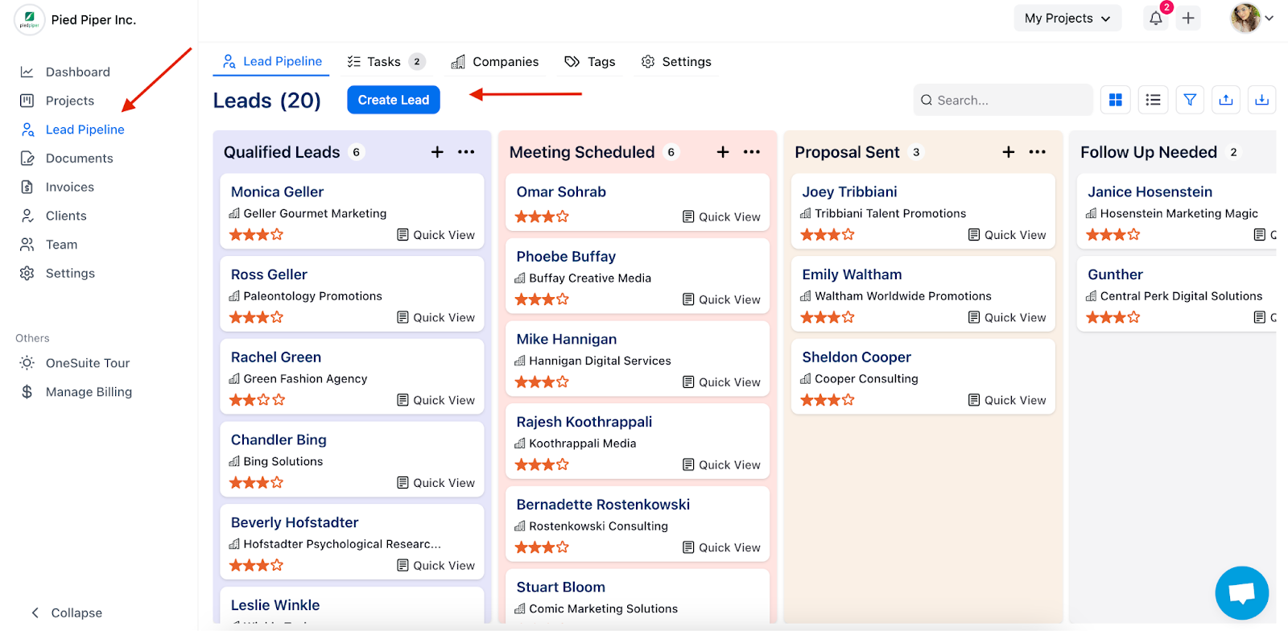Switch to board grid view
Screen dimensions: 1288x631
1116,100
